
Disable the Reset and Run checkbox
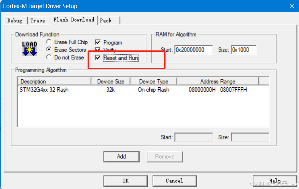tap(98, 58)
